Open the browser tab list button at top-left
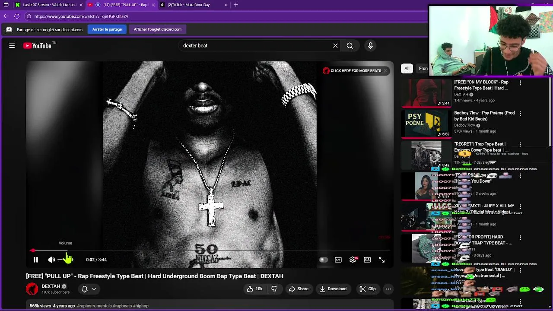Viewport: 553px width, 311px height. (6, 5)
